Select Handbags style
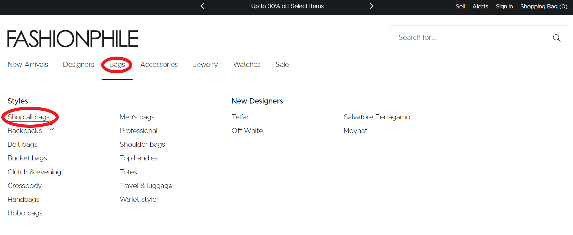The height and width of the screenshot is (235, 573). click(x=23, y=199)
